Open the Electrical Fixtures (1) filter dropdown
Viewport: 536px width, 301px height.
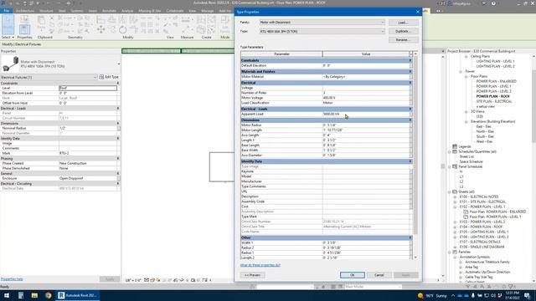click(95, 78)
